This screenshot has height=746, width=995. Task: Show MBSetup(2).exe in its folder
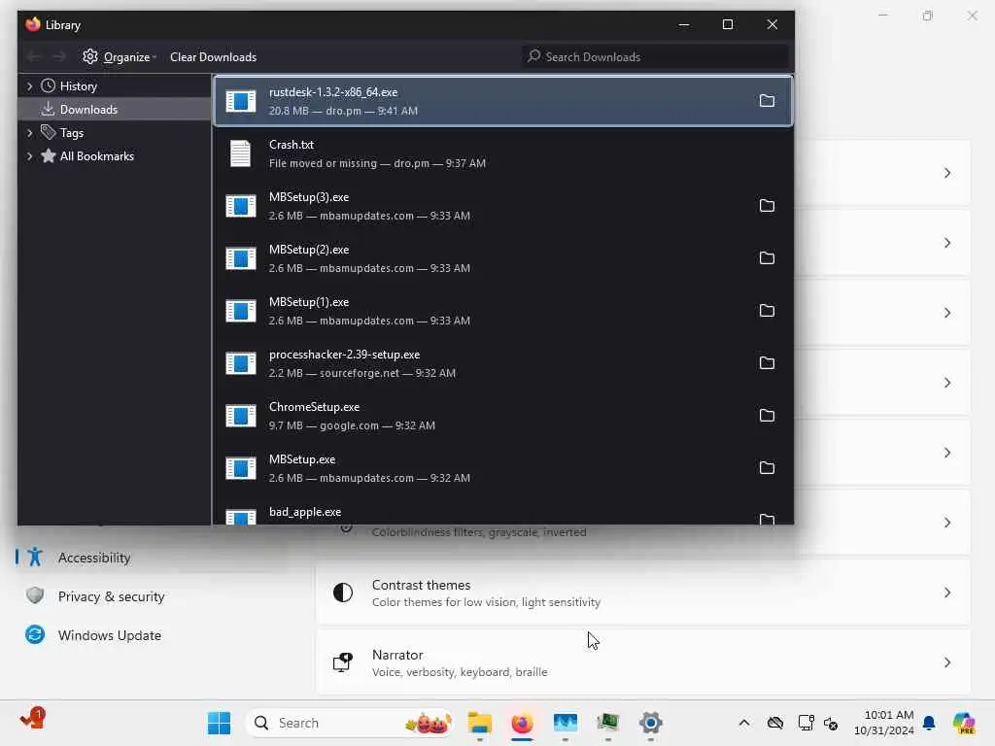767,258
